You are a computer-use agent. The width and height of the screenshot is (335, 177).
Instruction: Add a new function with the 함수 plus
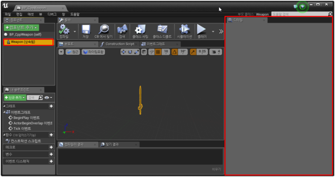(x=51, y=135)
